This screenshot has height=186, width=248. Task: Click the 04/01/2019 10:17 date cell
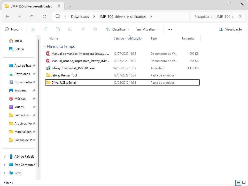tap(125, 68)
